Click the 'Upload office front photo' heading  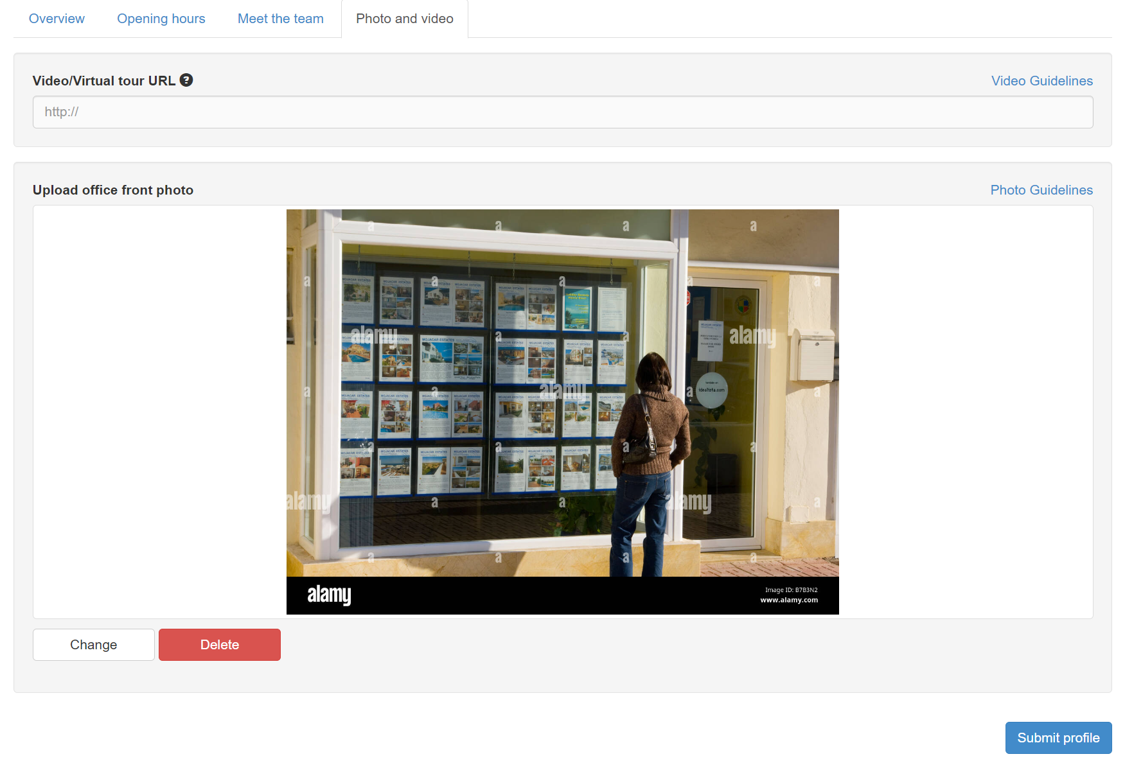(113, 190)
